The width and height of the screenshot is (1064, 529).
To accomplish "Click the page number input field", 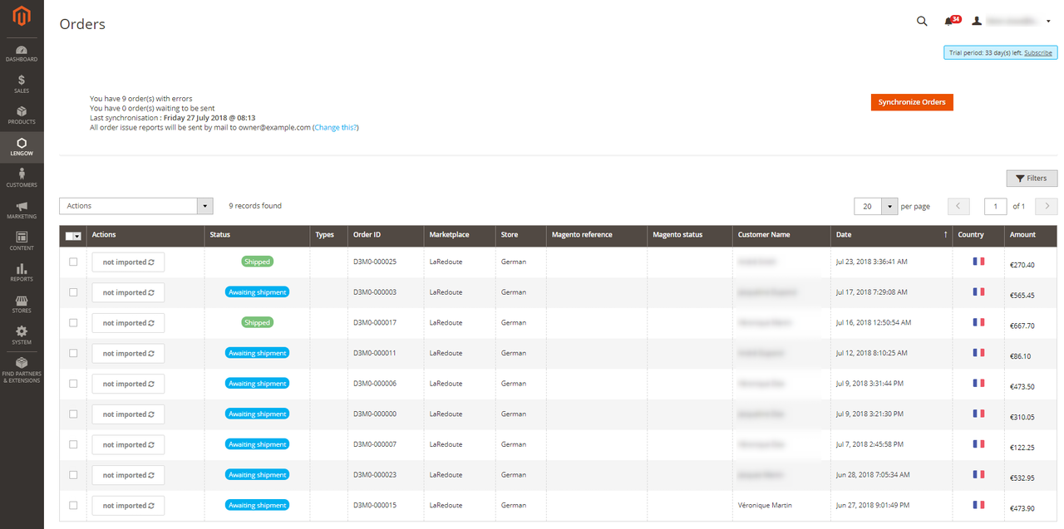I will coord(995,206).
